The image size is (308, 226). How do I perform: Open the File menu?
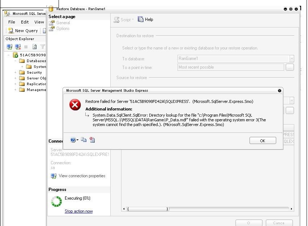coord(11,22)
